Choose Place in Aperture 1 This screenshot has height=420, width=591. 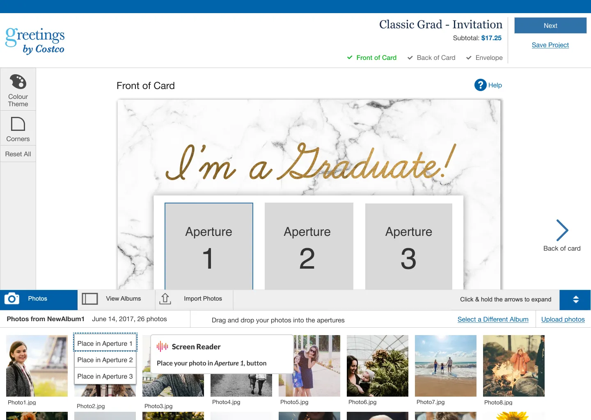(105, 343)
